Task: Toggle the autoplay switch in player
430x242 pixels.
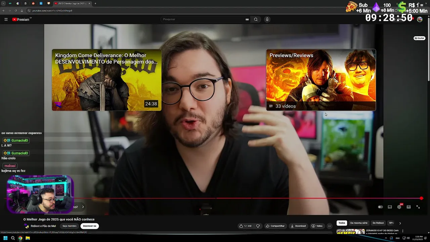Action: click(380, 207)
